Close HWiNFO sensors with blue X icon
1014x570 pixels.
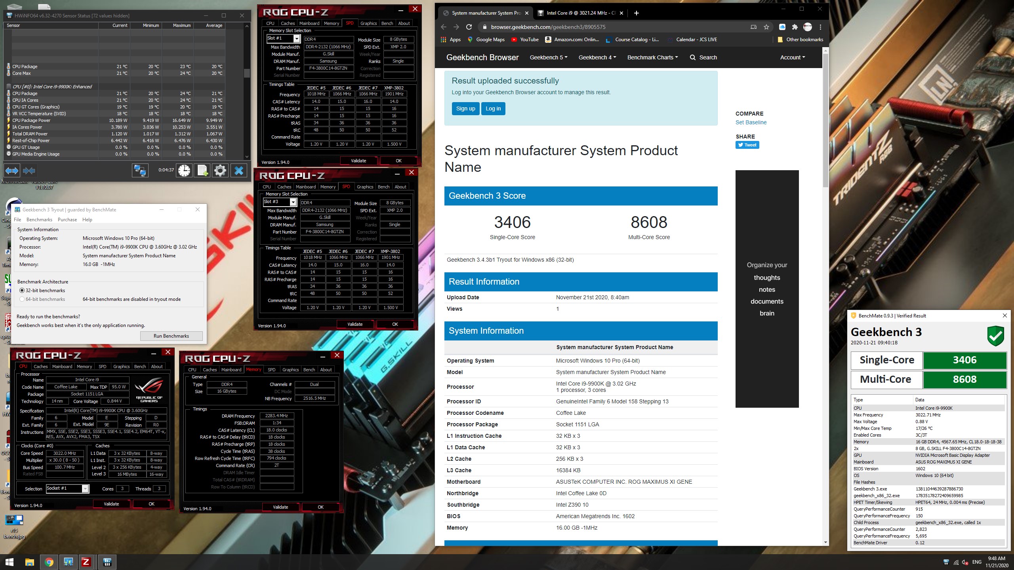click(239, 171)
